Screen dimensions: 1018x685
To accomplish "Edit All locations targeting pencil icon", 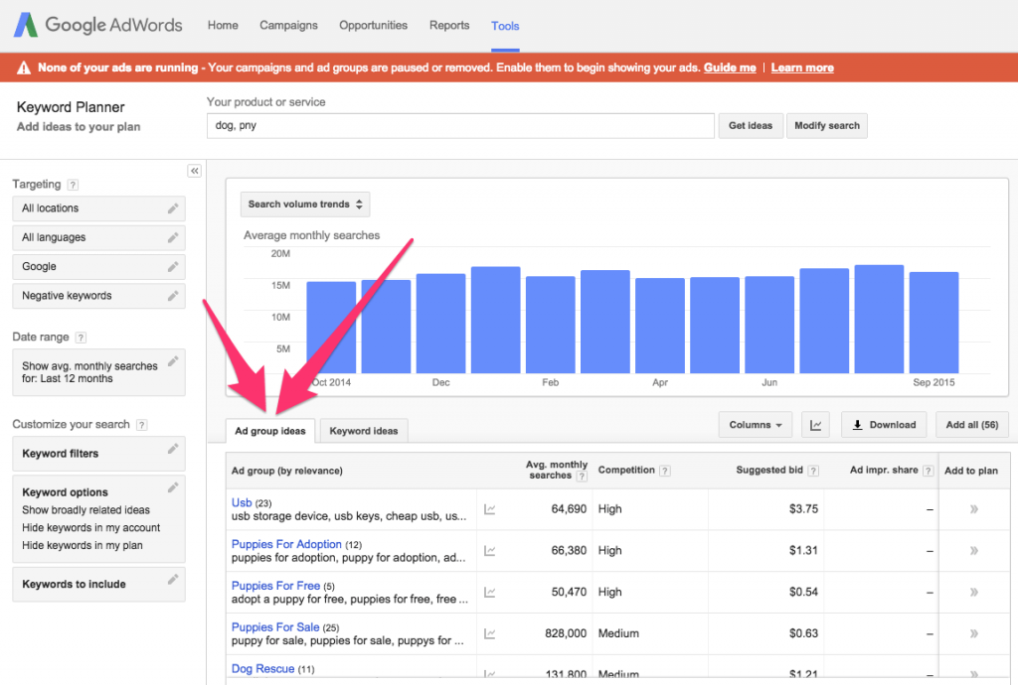I will click(x=173, y=208).
